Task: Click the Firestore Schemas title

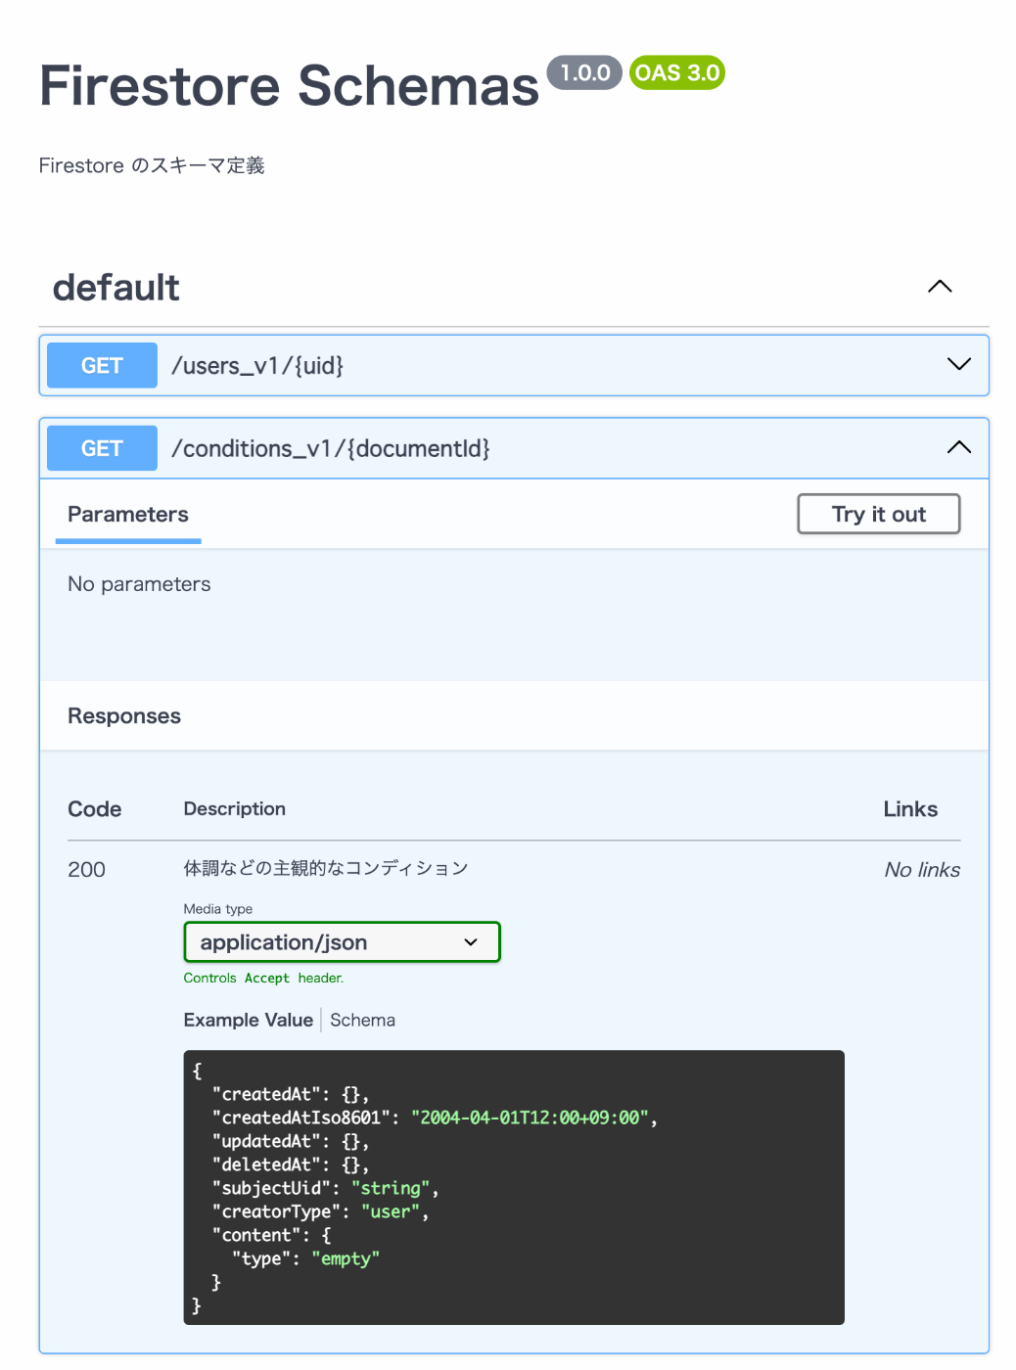Action: point(289,86)
